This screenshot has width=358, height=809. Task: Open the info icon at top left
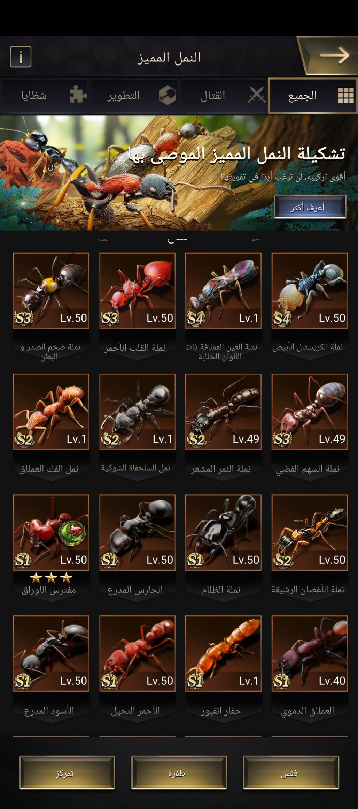[21, 57]
